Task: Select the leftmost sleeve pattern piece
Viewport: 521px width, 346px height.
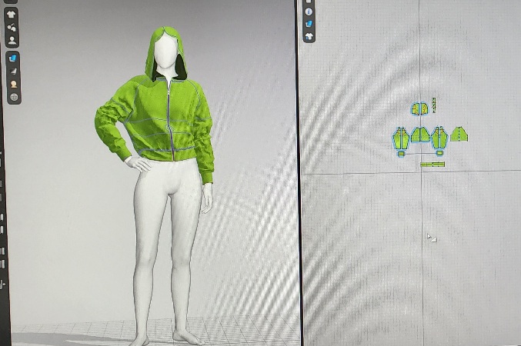Action: pos(401,138)
